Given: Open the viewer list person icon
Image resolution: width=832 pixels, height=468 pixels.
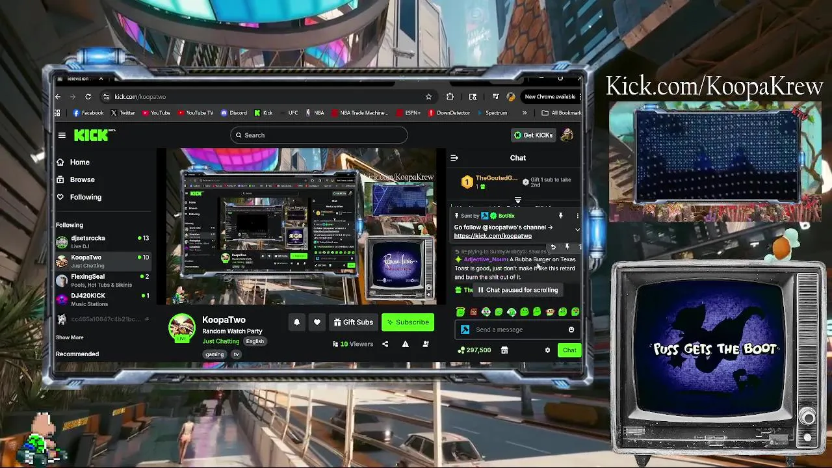Looking at the screenshot, I should (x=426, y=344).
